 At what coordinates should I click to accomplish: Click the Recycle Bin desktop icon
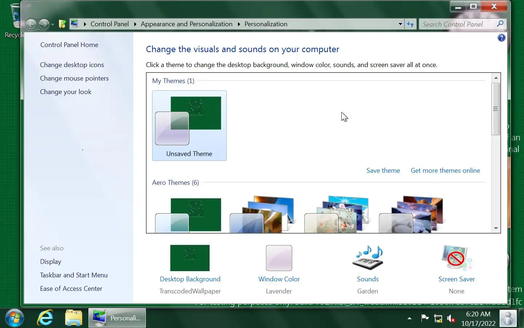15,20
